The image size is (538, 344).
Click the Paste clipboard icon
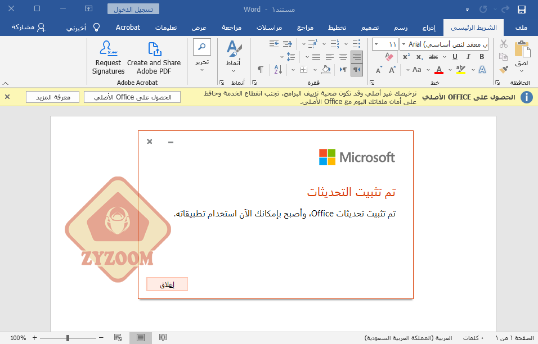click(x=522, y=49)
